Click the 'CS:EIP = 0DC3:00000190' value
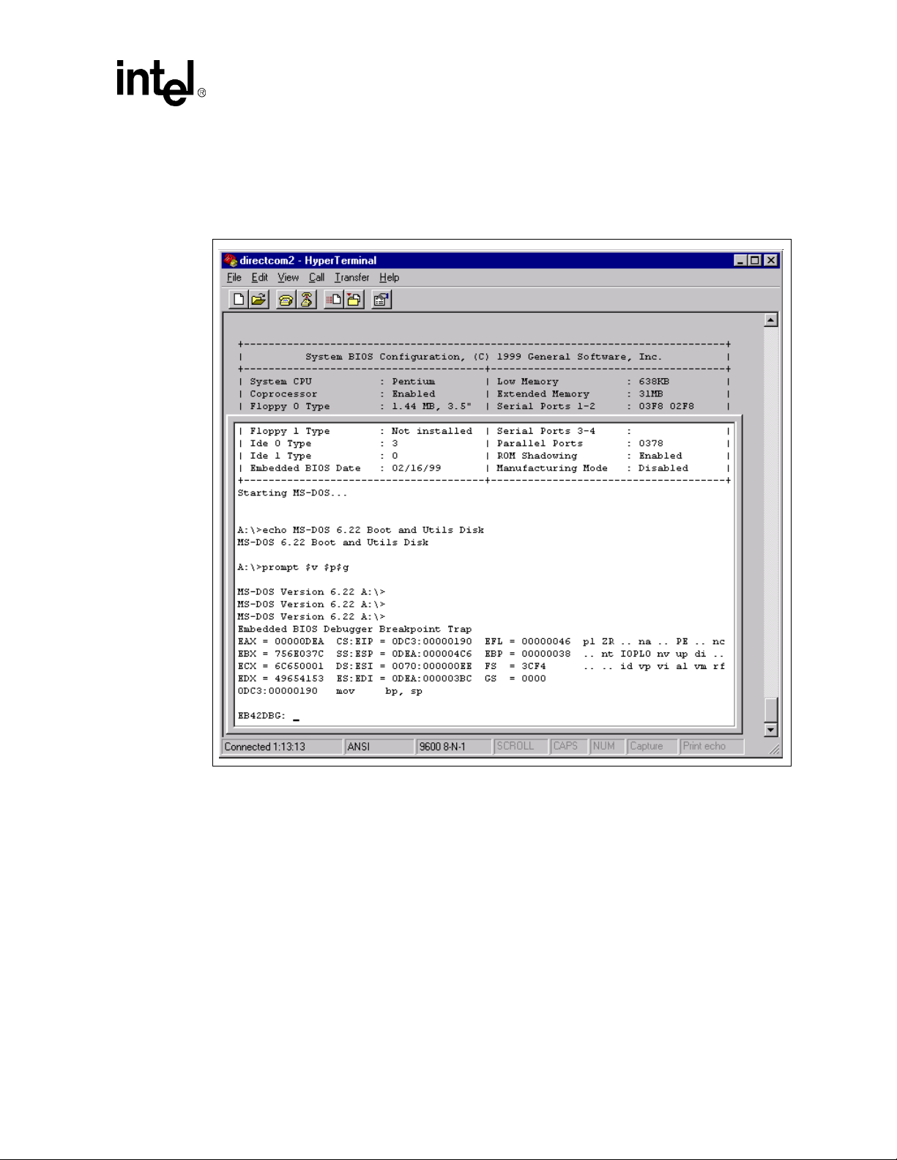 (x=404, y=642)
